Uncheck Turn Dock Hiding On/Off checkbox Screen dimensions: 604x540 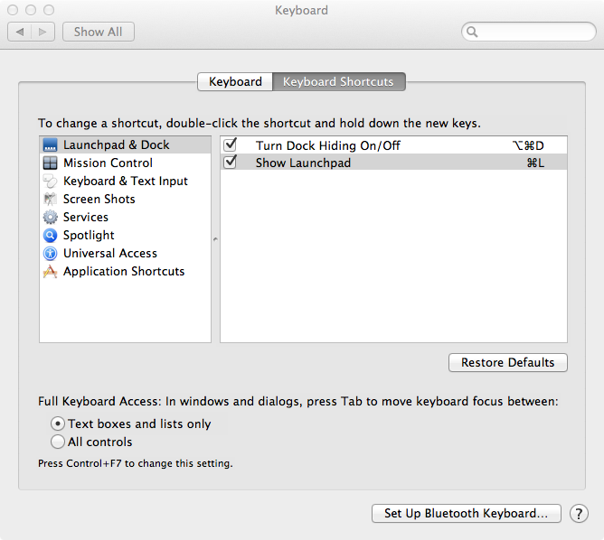(231, 144)
